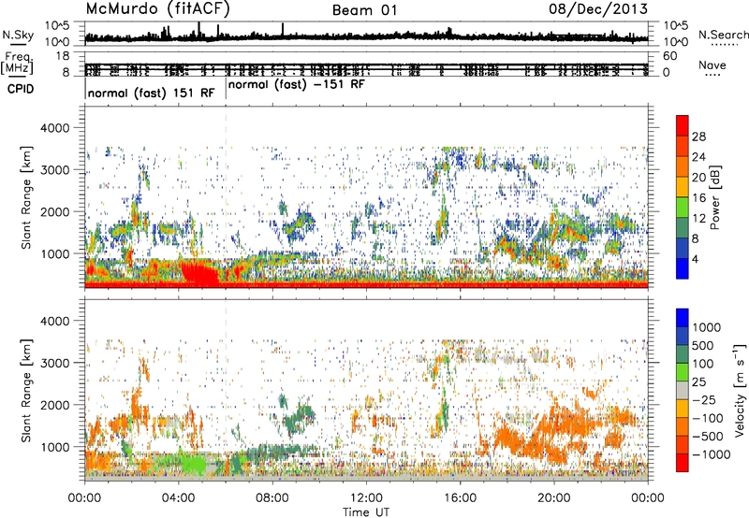Click the McMurdo (fitACF) plot title
The image size is (749, 518).
[157, 8]
